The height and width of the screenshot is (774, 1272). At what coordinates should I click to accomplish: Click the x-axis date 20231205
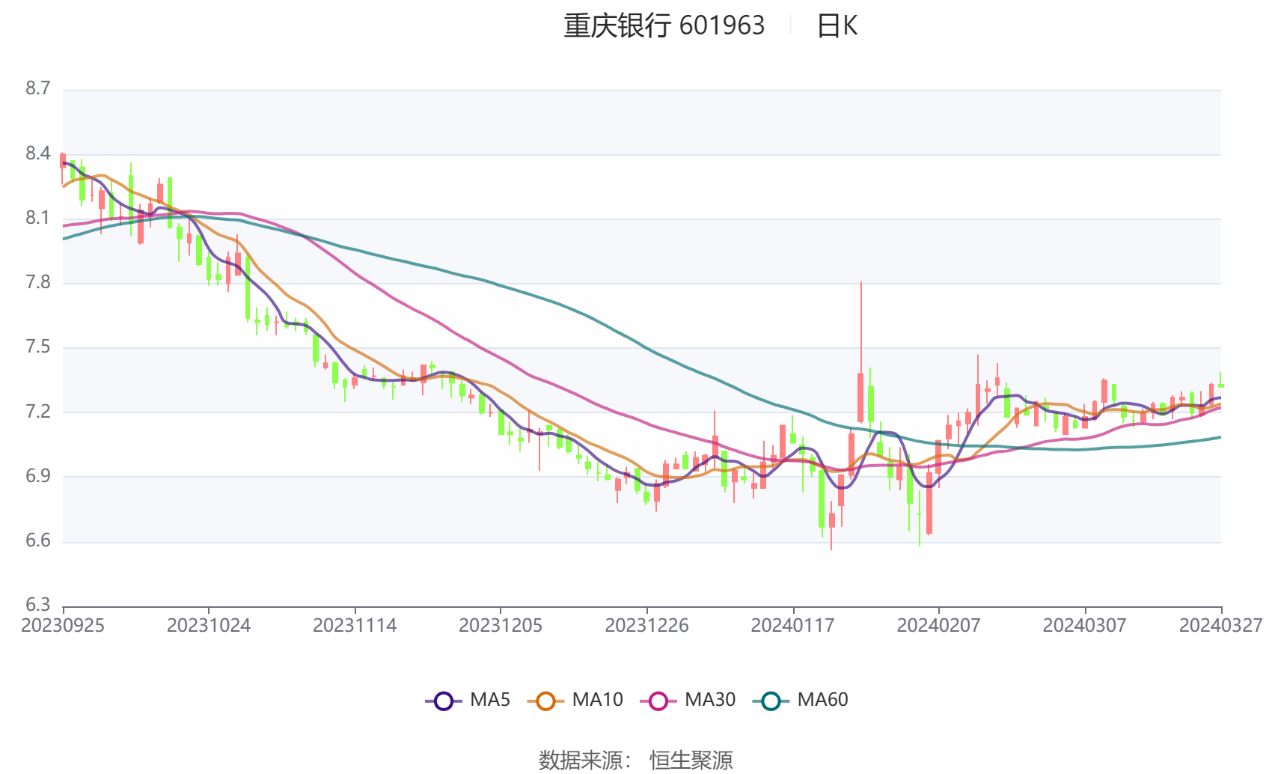501,626
